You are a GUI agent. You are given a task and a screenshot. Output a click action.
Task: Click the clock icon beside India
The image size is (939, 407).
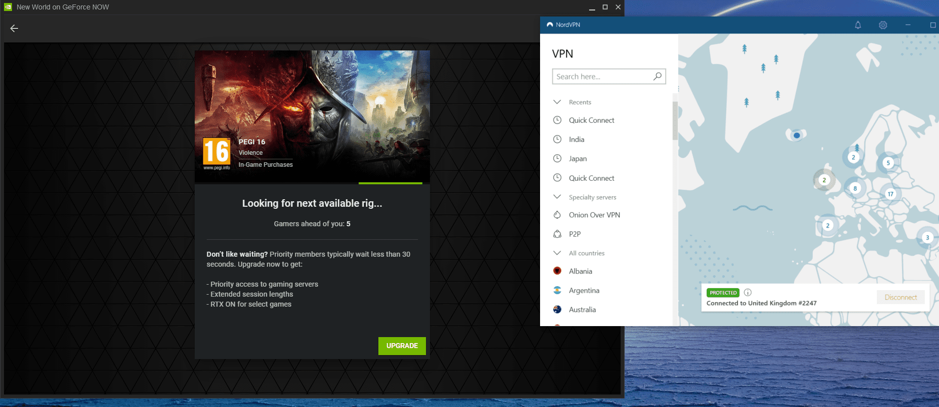coord(557,139)
